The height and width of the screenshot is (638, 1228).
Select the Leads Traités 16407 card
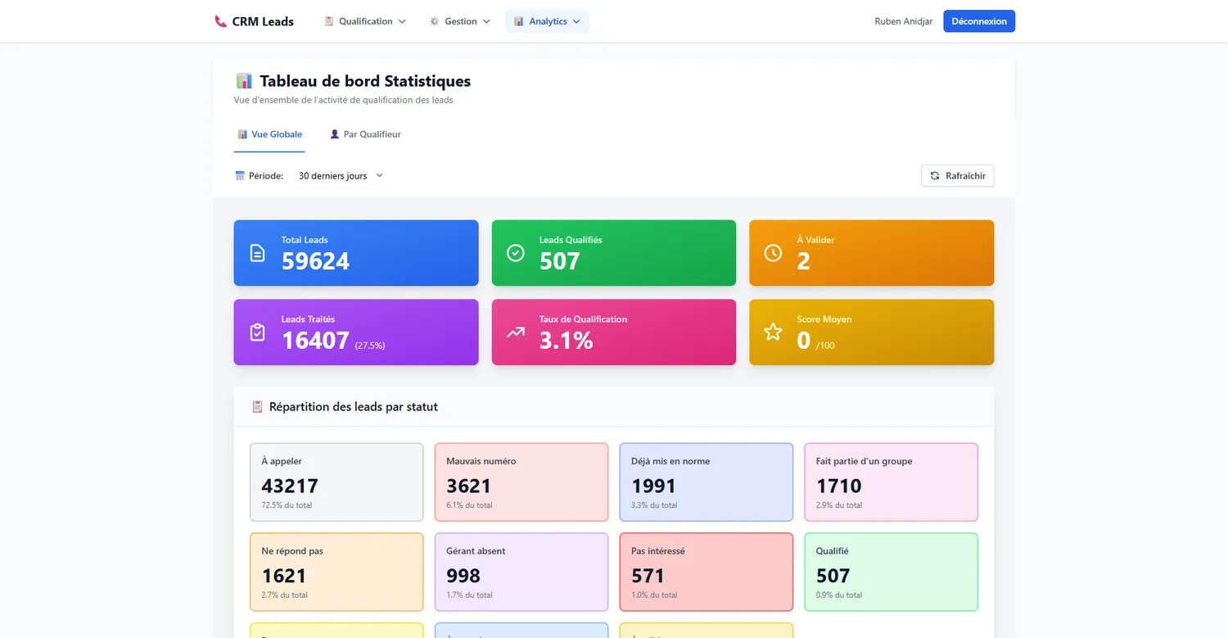point(356,333)
